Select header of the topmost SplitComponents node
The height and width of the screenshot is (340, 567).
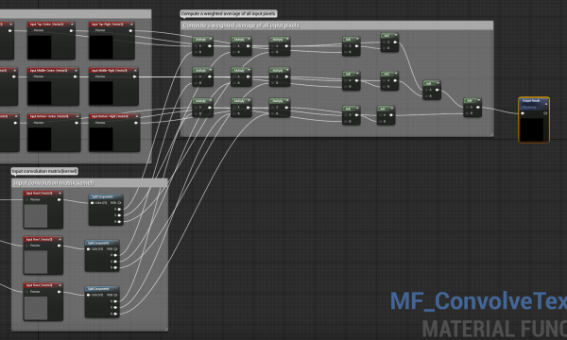tap(106, 197)
